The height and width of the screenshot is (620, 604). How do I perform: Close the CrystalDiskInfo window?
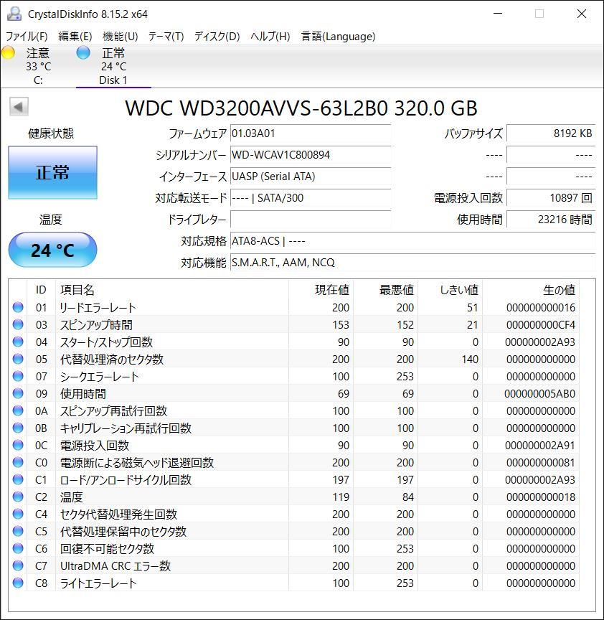[x=582, y=14]
